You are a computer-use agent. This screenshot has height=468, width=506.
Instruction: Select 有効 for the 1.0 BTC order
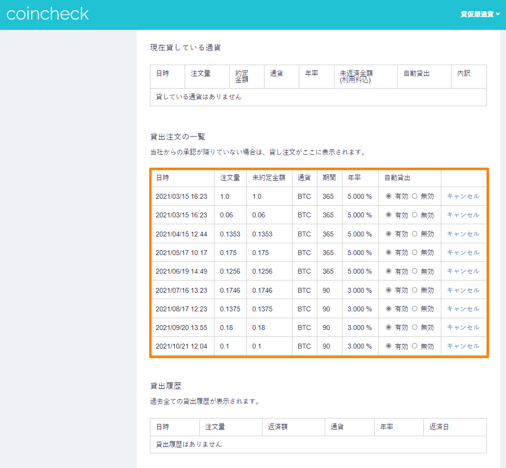(x=388, y=196)
